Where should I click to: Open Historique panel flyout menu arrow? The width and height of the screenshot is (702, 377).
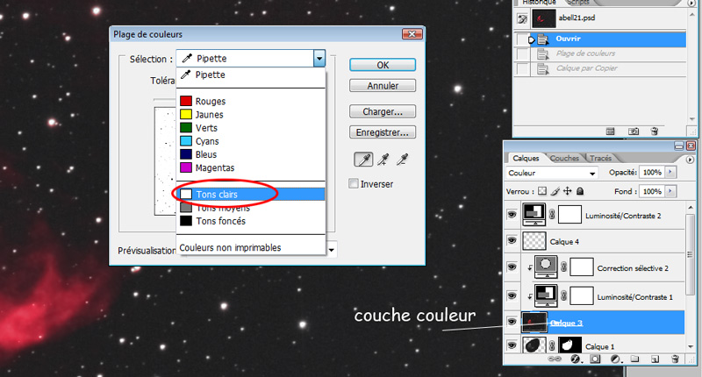[x=691, y=3]
